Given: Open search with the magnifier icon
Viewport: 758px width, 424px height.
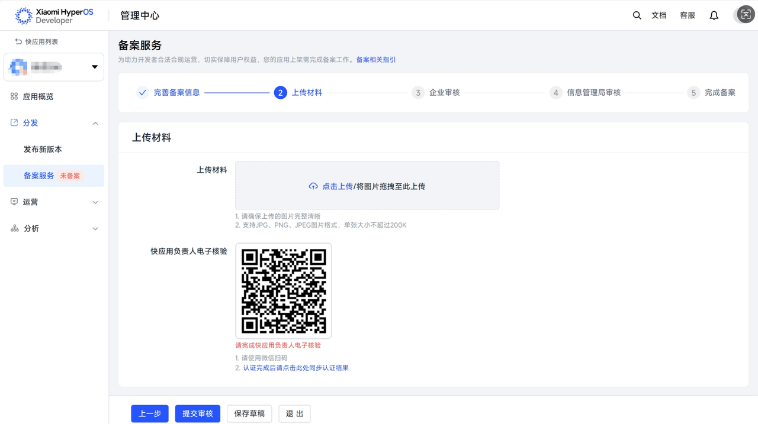Looking at the screenshot, I should (x=637, y=15).
